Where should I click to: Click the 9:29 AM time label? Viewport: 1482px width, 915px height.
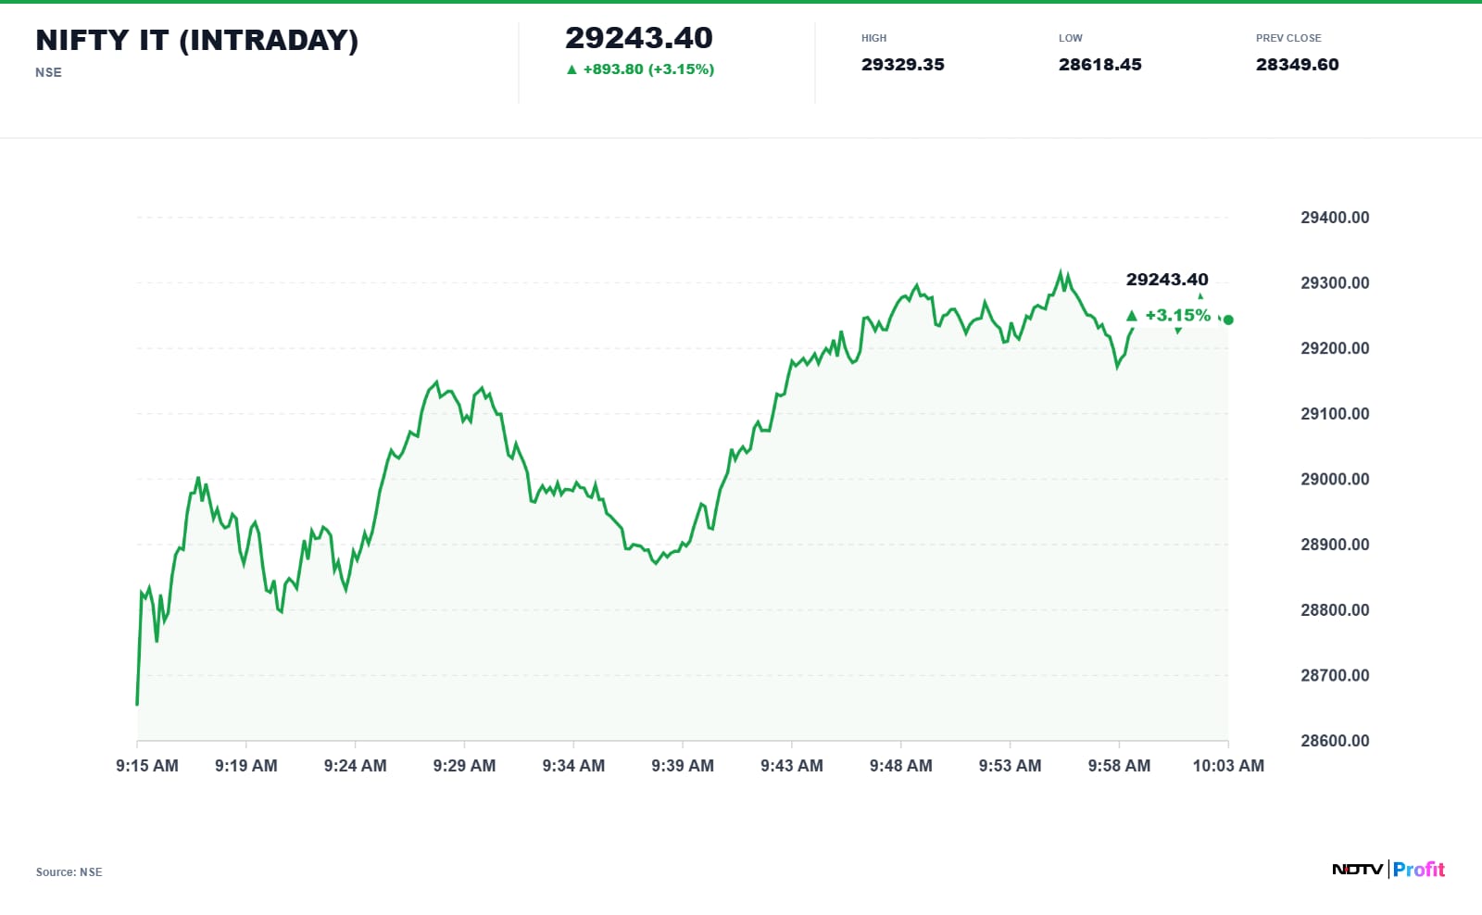pos(464,766)
